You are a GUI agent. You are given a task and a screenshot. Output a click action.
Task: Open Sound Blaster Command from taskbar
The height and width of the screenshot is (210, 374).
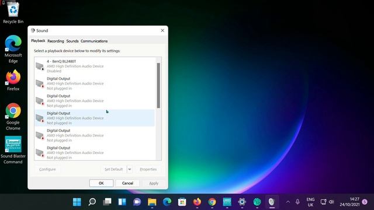[x=227, y=202]
